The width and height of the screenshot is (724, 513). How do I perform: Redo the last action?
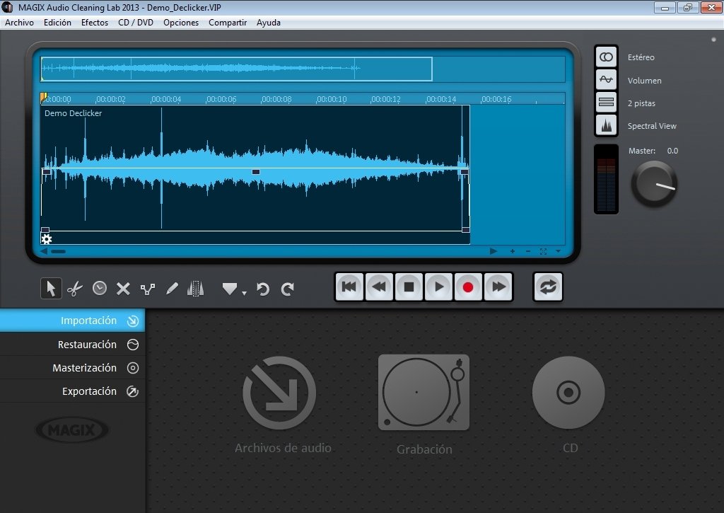[x=287, y=289]
